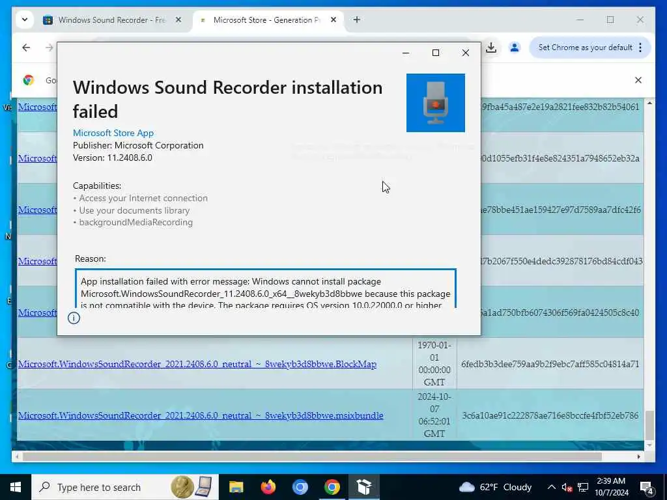Launch Firefox from taskbar

click(x=268, y=487)
